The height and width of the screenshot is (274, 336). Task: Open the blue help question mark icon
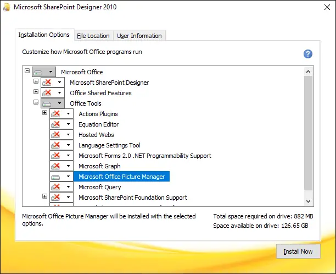307,54
